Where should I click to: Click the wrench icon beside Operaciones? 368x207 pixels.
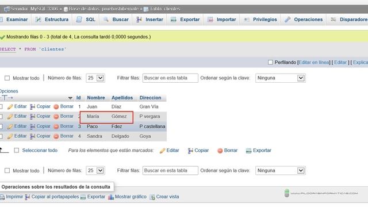(x=287, y=20)
